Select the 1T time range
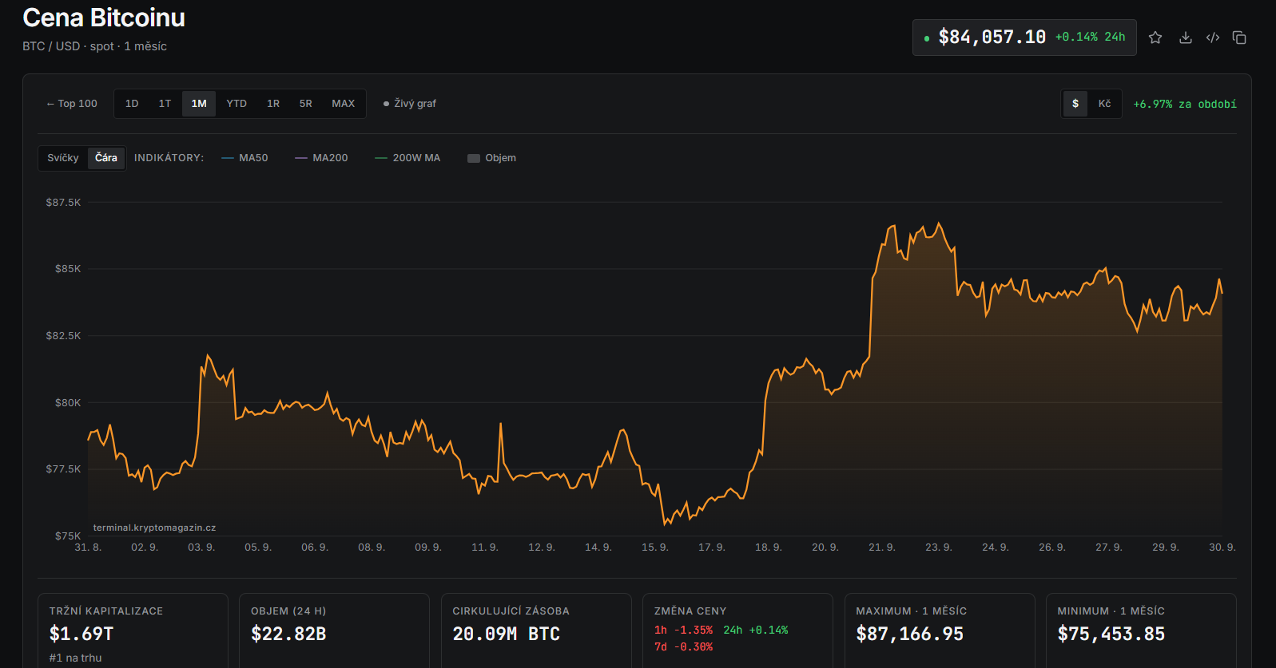 (x=165, y=104)
